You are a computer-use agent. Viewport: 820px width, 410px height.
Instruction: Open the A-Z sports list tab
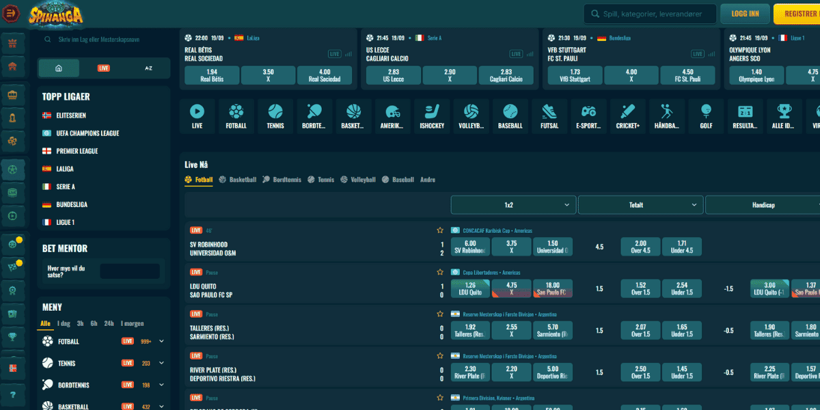148,68
